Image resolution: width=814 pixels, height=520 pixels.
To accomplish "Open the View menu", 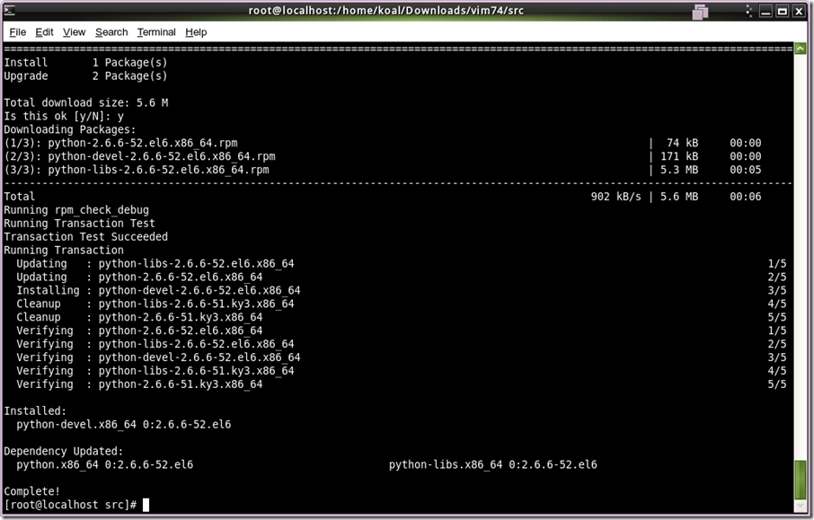I will (74, 32).
